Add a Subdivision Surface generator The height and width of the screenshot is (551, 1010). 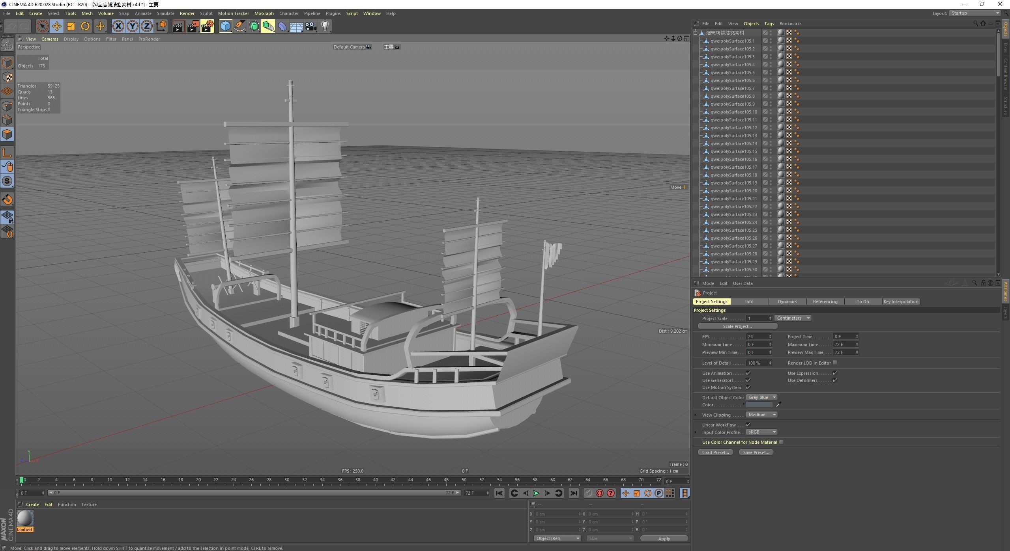click(254, 26)
